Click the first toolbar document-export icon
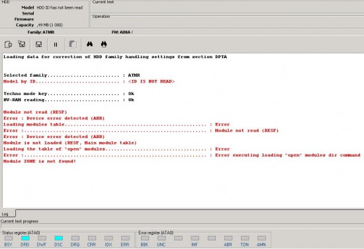 coord(9,44)
